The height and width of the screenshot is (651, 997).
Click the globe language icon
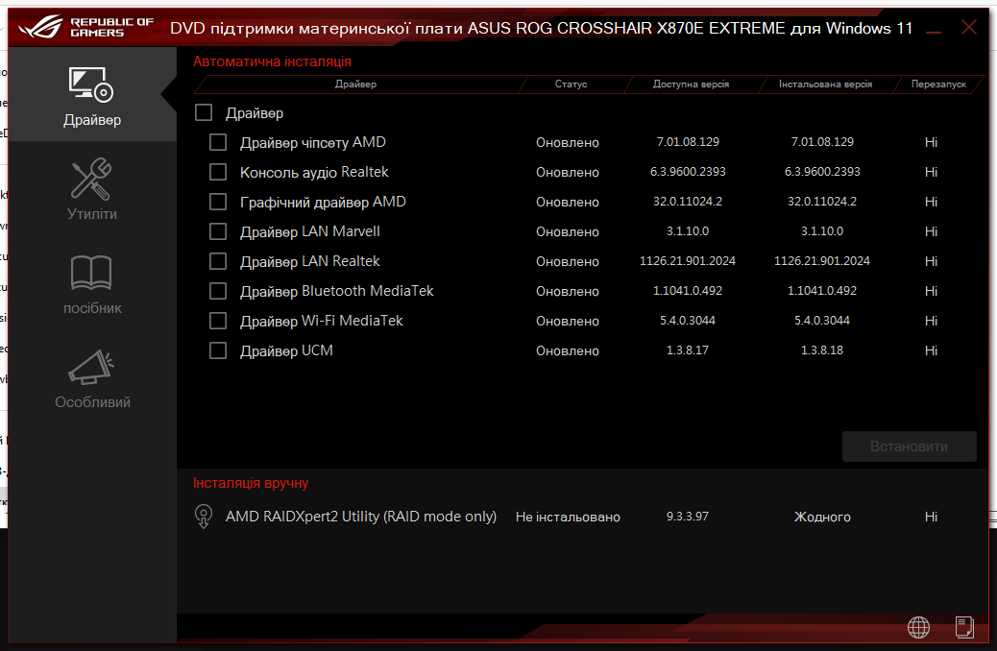pos(918,627)
